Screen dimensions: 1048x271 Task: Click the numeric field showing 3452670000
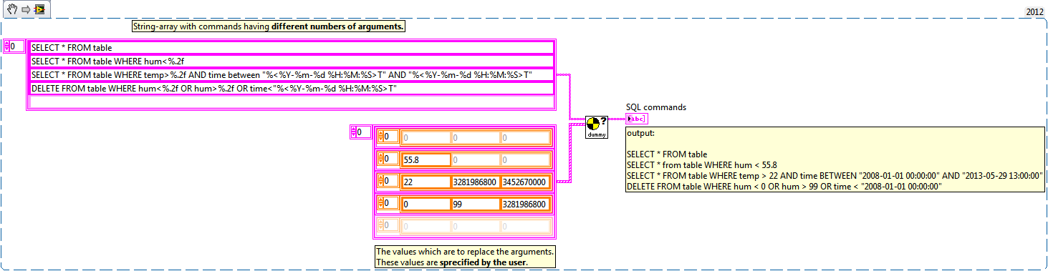pos(525,182)
